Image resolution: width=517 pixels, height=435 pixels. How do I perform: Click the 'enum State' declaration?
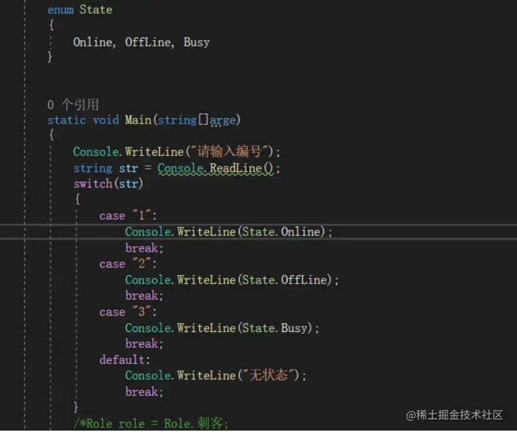(x=80, y=10)
